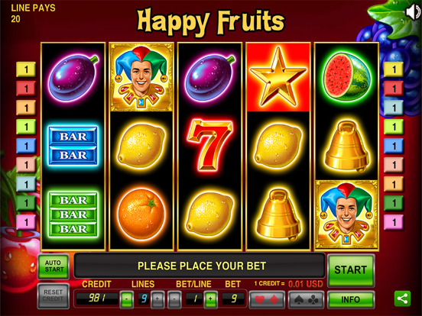This screenshot has width=422, height=316.
Task: Mute the game sound speaker icon
Action: (x=413, y=11)
